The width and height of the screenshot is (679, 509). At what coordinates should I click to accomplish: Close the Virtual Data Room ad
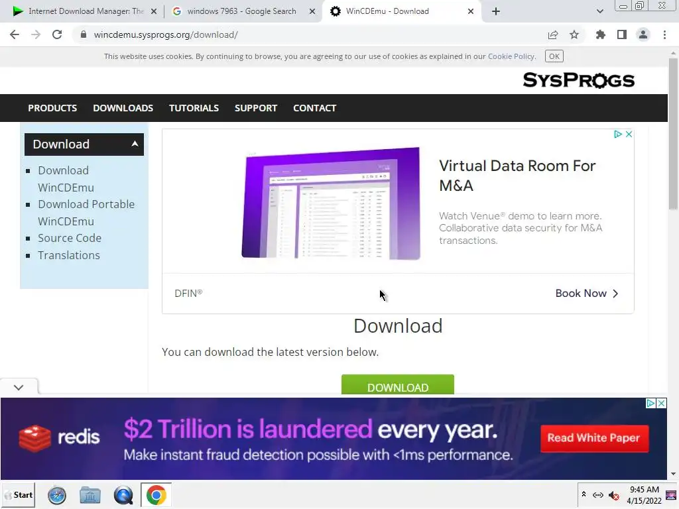point(629,134)
